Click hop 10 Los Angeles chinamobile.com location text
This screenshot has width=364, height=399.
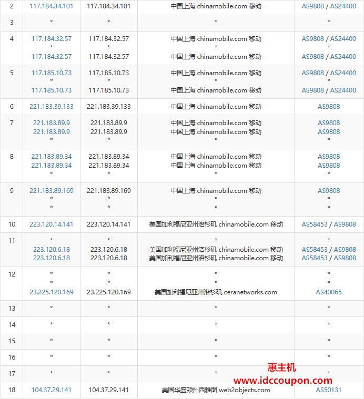coord(216,224)
